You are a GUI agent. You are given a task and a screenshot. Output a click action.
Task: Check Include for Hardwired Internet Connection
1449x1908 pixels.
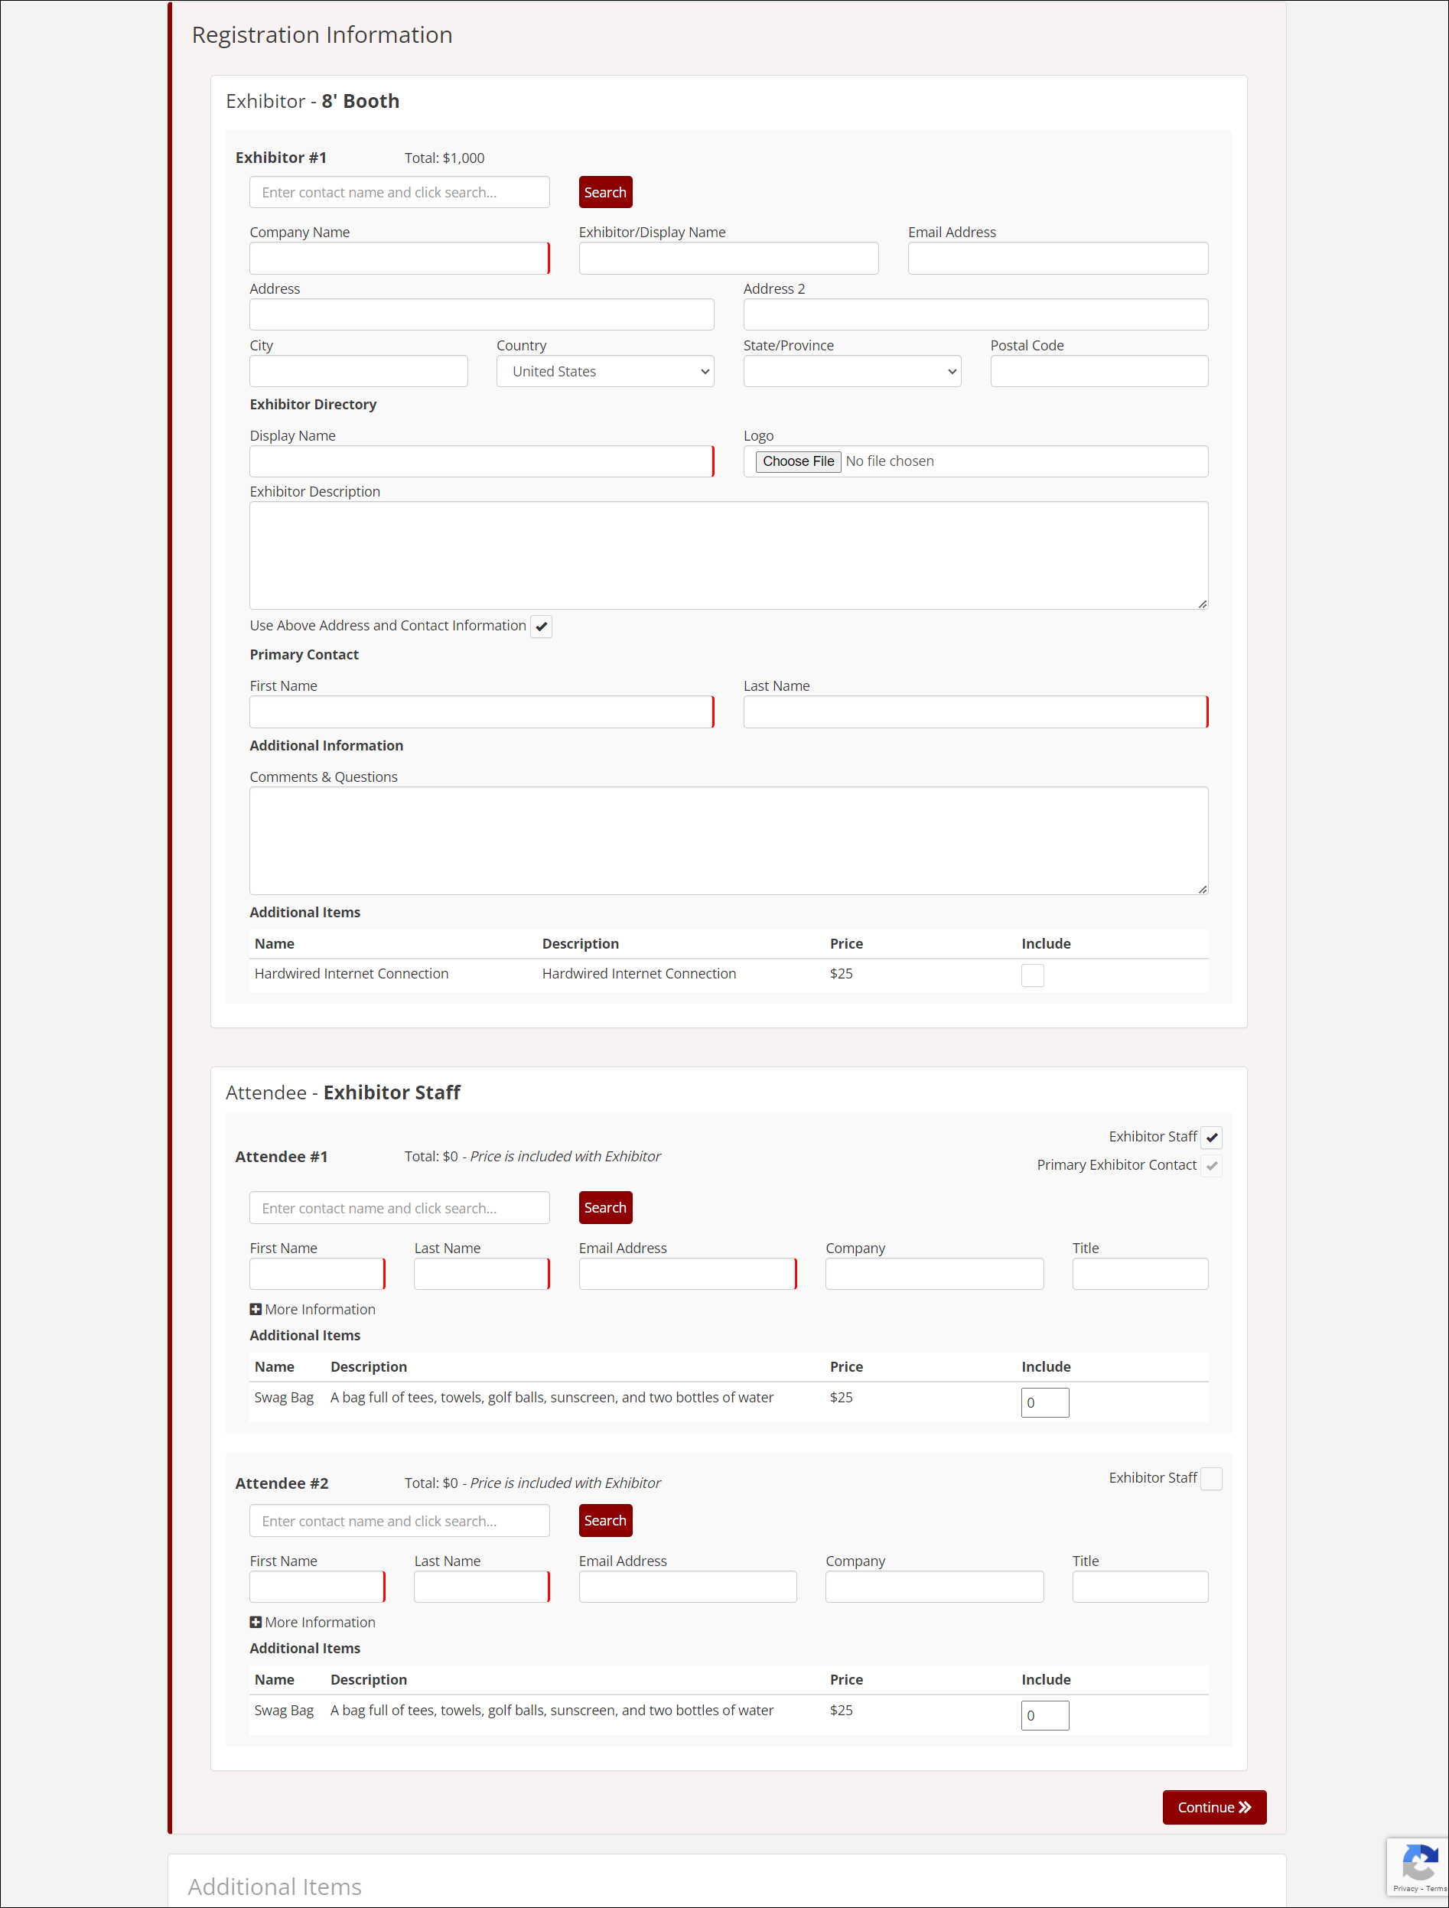coord(1032,975)
